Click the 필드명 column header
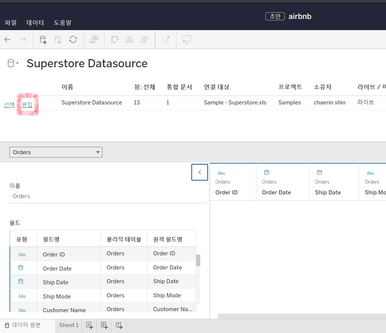 pyautogui.click(x=51, y=239)
